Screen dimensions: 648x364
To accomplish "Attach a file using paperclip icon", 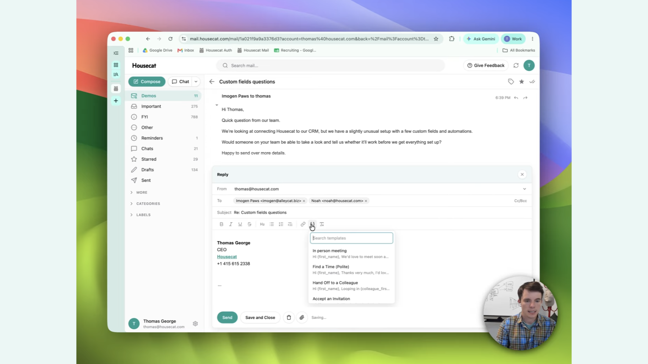I will click(x=302, y=317).
